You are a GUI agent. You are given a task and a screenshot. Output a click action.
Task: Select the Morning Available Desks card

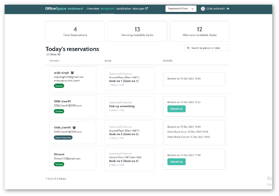(137, 31)
